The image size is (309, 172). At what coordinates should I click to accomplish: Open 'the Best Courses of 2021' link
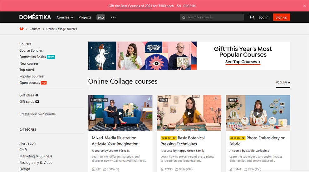pyautogui.click(x=133, y=6)
